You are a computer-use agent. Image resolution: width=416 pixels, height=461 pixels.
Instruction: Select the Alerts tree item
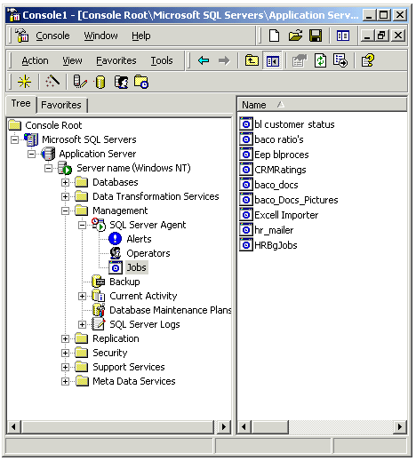pos(139,239)
